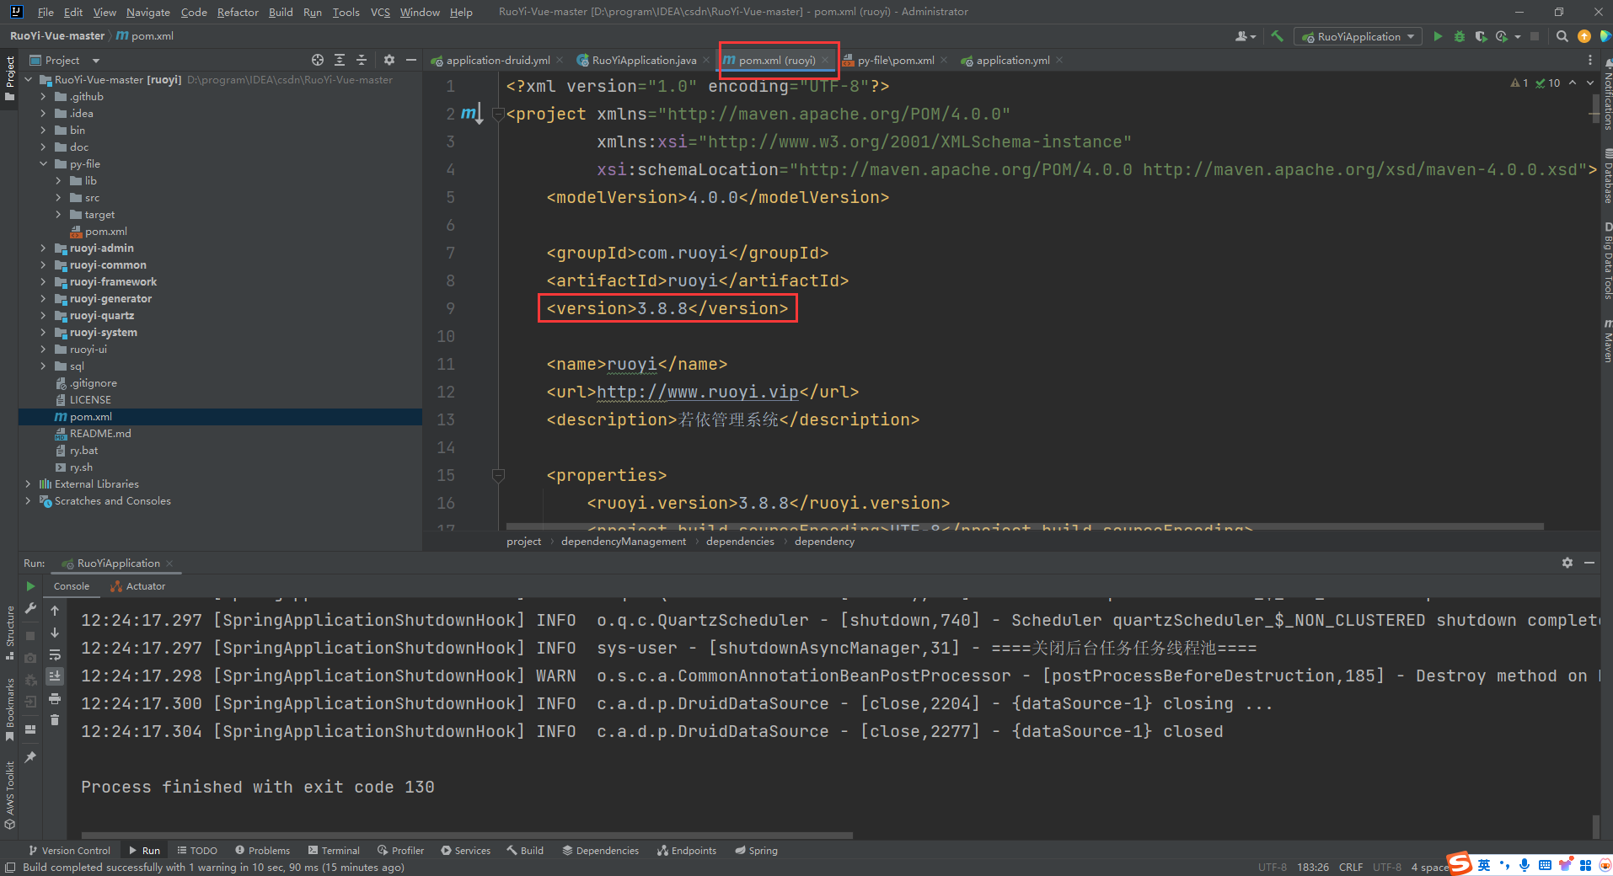
Task: Jump to next highlighted error arrow
Action: point(1590,83)
